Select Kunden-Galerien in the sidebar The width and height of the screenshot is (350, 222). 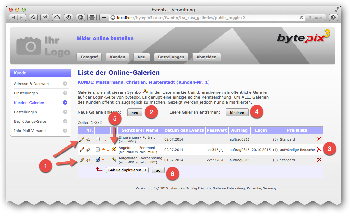pos(41,103)
